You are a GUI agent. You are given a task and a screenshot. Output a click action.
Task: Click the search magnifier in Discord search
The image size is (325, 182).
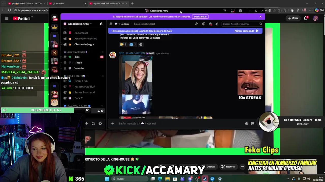pos(261,24)
